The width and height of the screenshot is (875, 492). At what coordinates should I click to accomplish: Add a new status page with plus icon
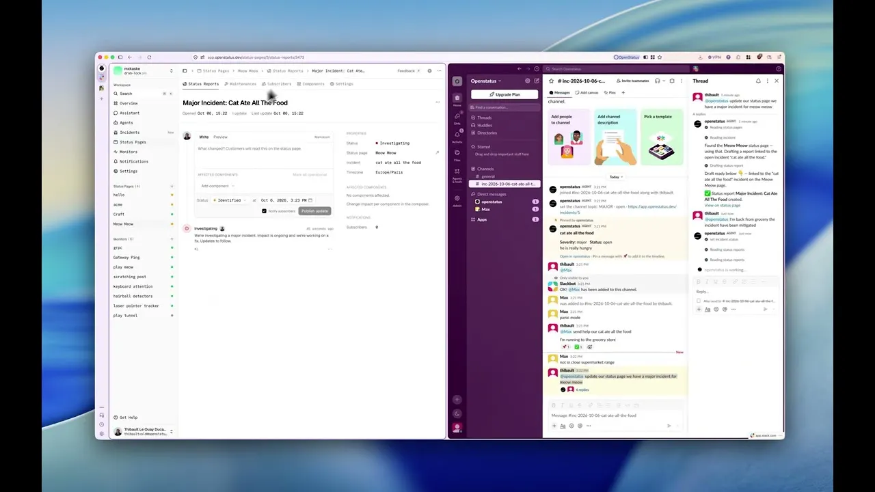pos(172,187)
